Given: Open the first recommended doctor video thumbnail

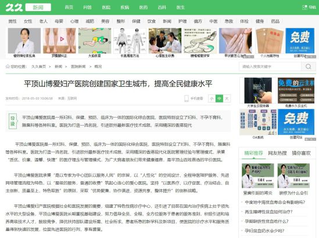Looking at the screenshot, I should pos(258,176).
